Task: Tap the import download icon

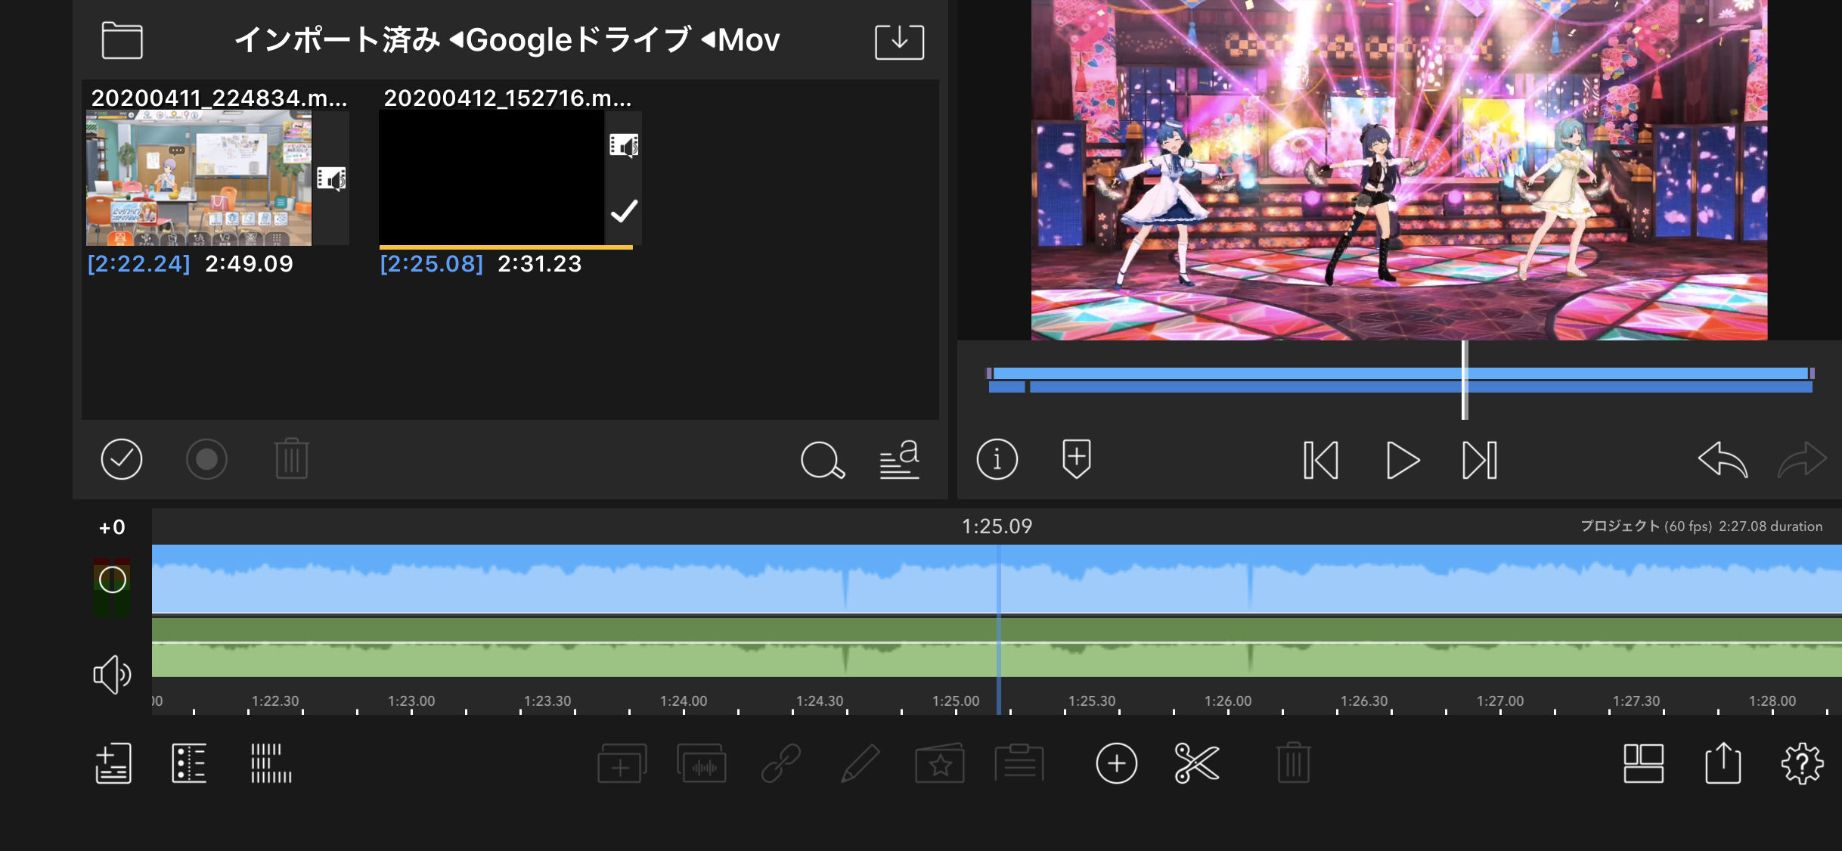Action: [x=899, y=41]
